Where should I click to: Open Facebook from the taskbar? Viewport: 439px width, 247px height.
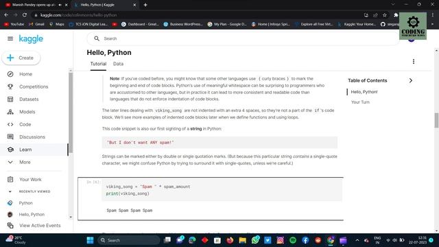305,240
